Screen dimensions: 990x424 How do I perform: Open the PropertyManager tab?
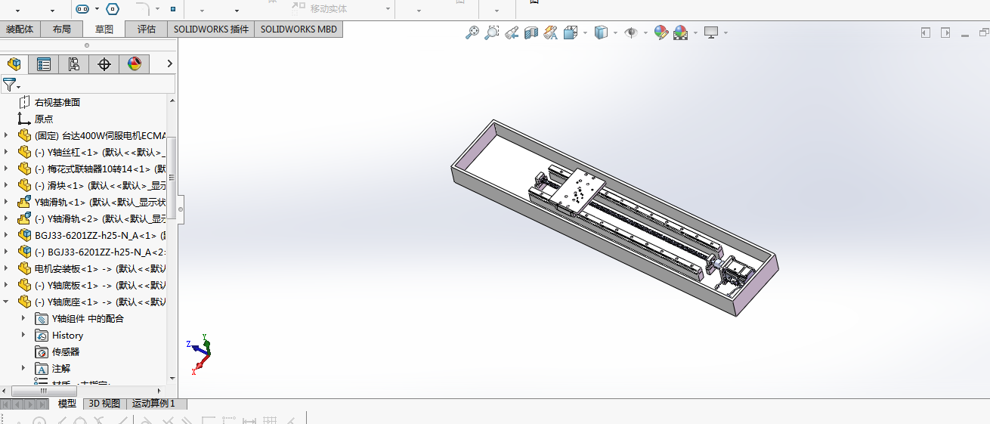pos(44,64)
